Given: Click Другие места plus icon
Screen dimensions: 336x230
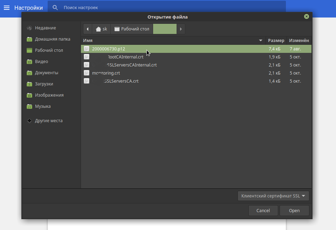Looking at the screenshot, I should [29, 121].
